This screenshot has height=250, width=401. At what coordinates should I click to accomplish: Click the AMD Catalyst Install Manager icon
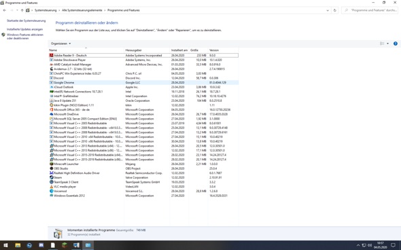click(51, 65)
